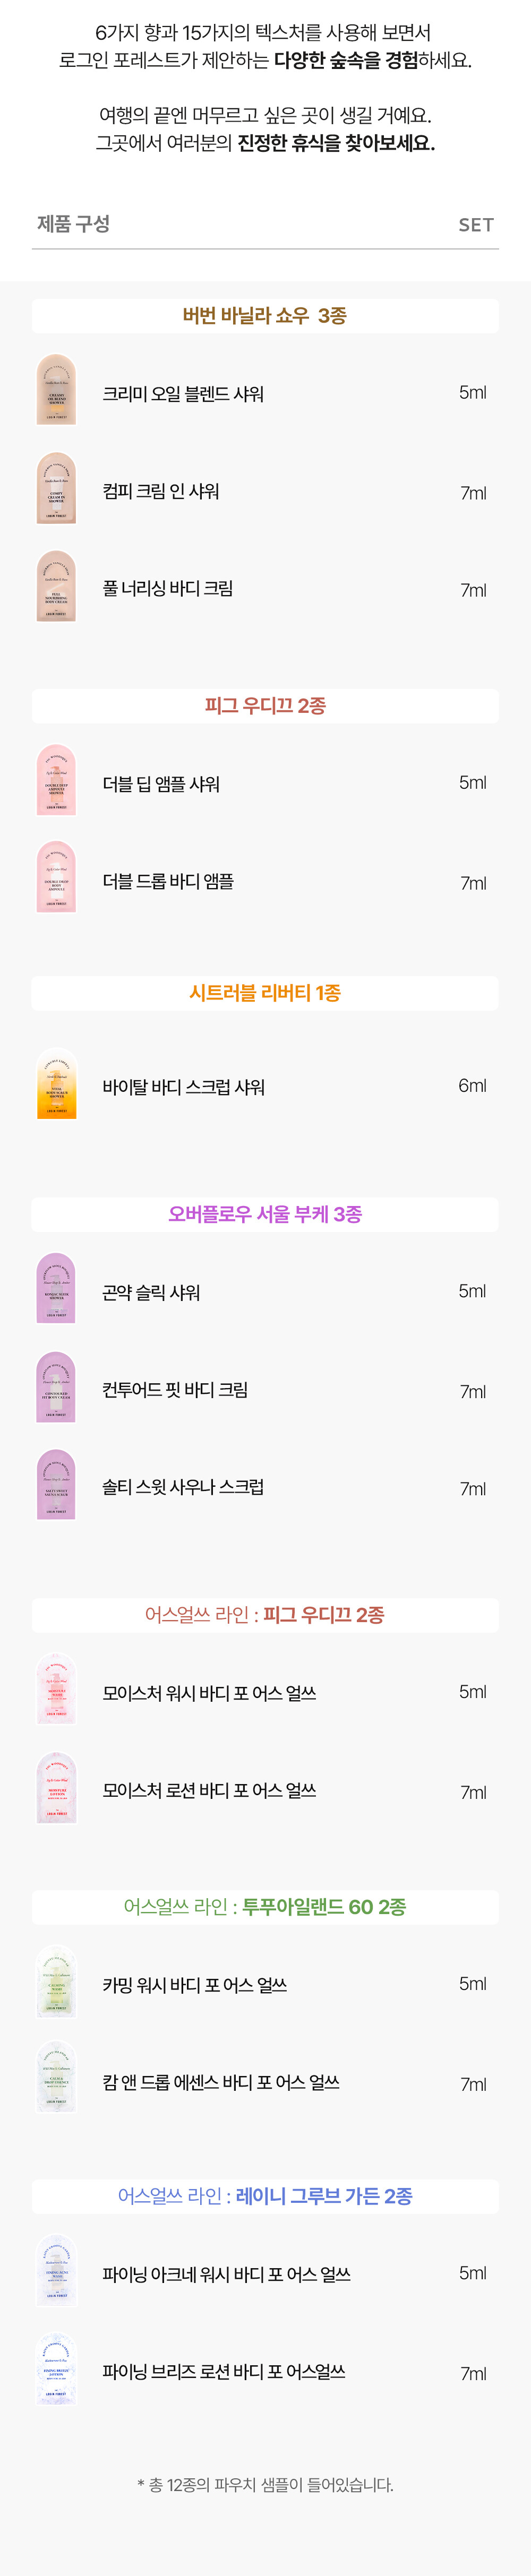
Task: Select the Comfy Cream In Shower pouch thumbnail
Action: (x=56, y=488)
